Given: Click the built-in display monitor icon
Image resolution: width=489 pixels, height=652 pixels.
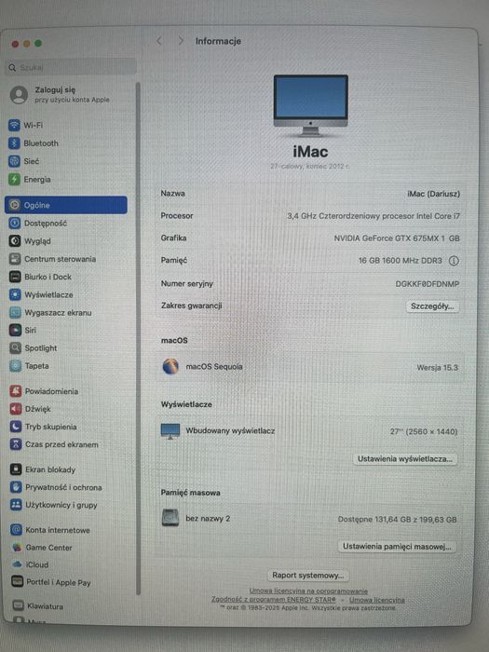Looking at the screenshot, I should (x=170, y=431).
